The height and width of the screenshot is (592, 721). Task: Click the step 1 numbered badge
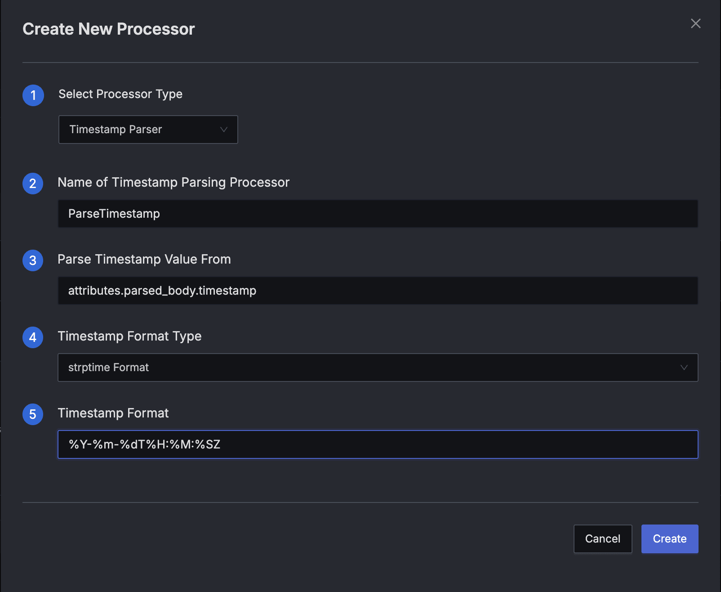[33, 95]
